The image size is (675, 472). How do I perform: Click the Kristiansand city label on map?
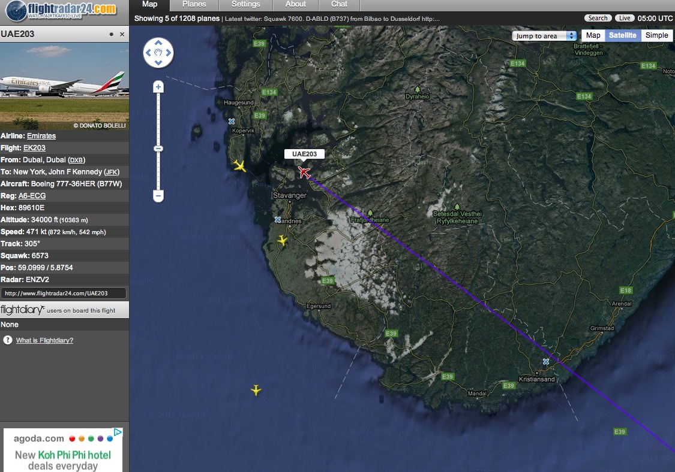point(537,379)
